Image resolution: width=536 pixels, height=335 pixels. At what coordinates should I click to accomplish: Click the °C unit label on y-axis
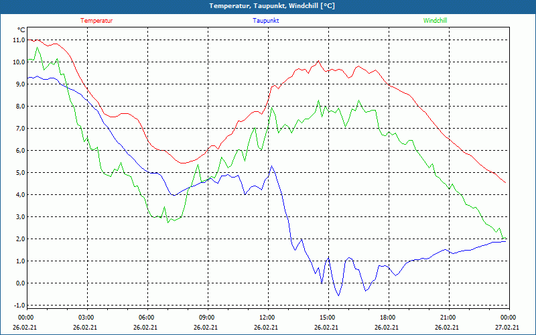point(21,30)
